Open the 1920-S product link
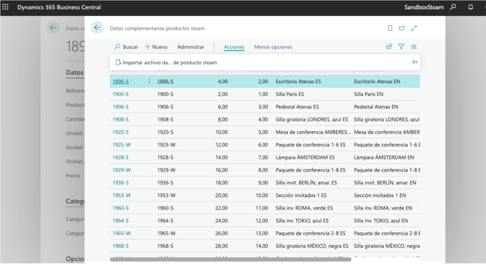Viewport: 486px width, 265px height. coord(120,132)
